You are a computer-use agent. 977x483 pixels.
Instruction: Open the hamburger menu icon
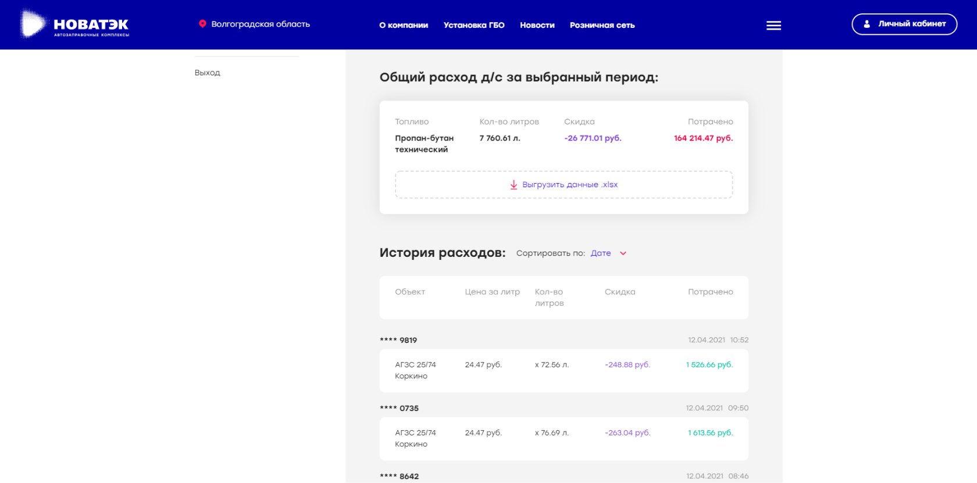coord(773,26)
